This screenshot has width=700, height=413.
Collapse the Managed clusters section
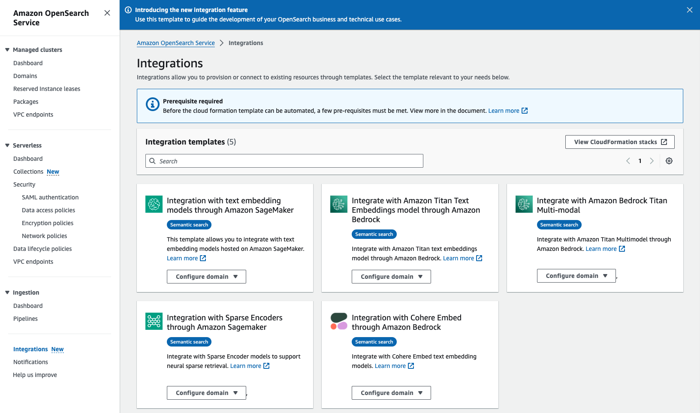pos(7,50)
